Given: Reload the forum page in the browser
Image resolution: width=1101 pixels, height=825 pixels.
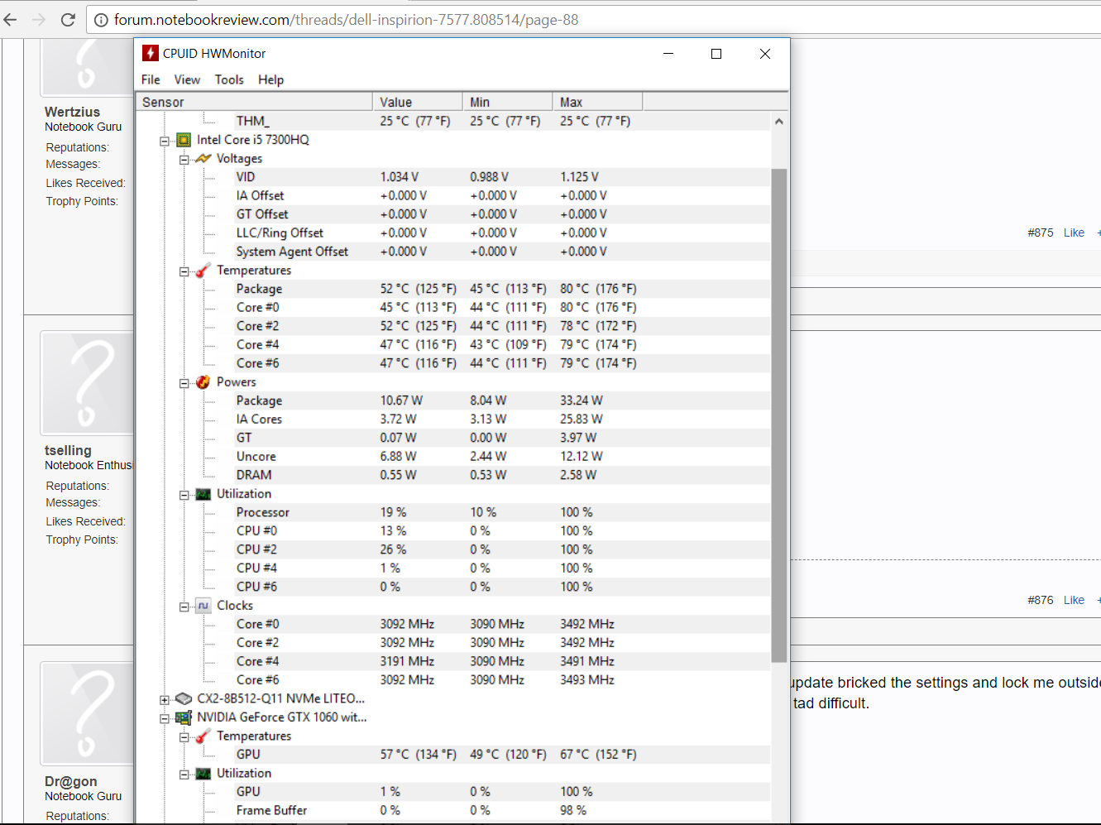Looking at the screenshot, I should coord(68,19).
